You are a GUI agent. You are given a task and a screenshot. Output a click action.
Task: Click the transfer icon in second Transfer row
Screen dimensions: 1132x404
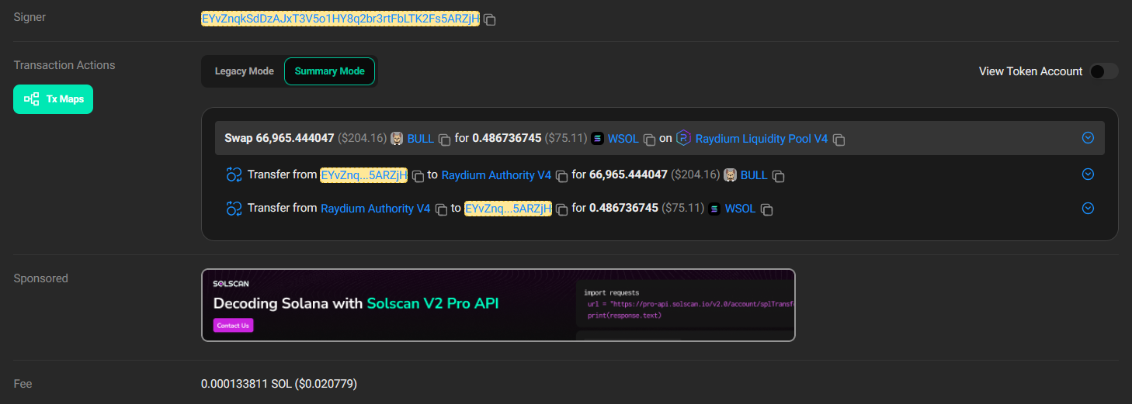pos(234,208)
